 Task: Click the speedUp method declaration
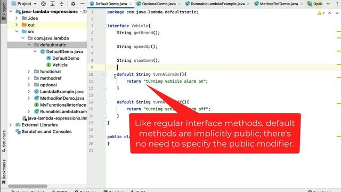(137, 46)
